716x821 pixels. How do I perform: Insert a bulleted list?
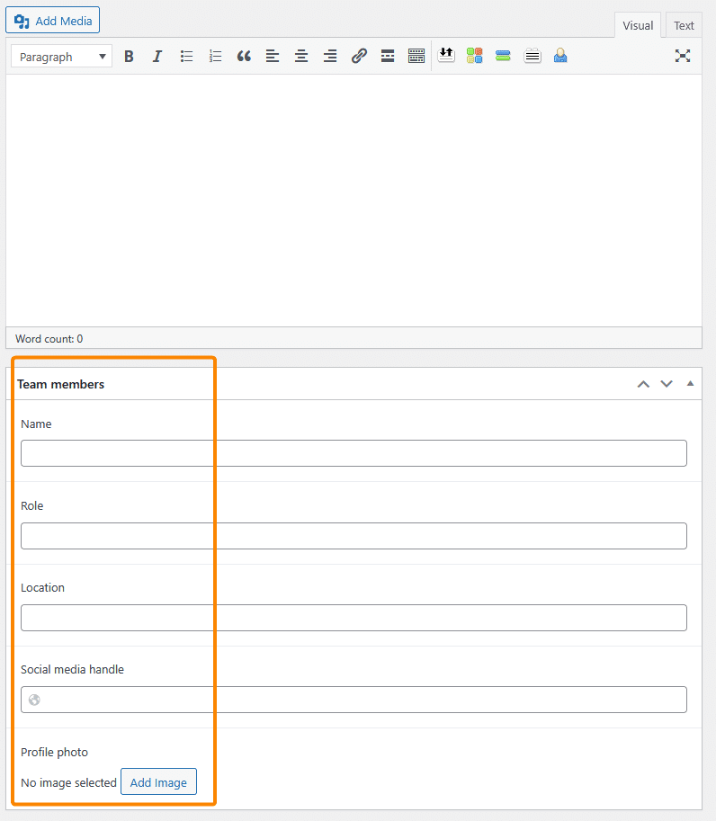tap(186, 56)
